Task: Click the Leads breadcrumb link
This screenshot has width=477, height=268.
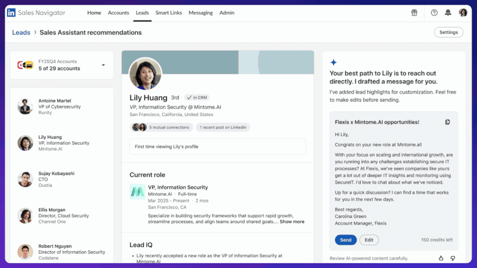Action: [x=21, y=33]
